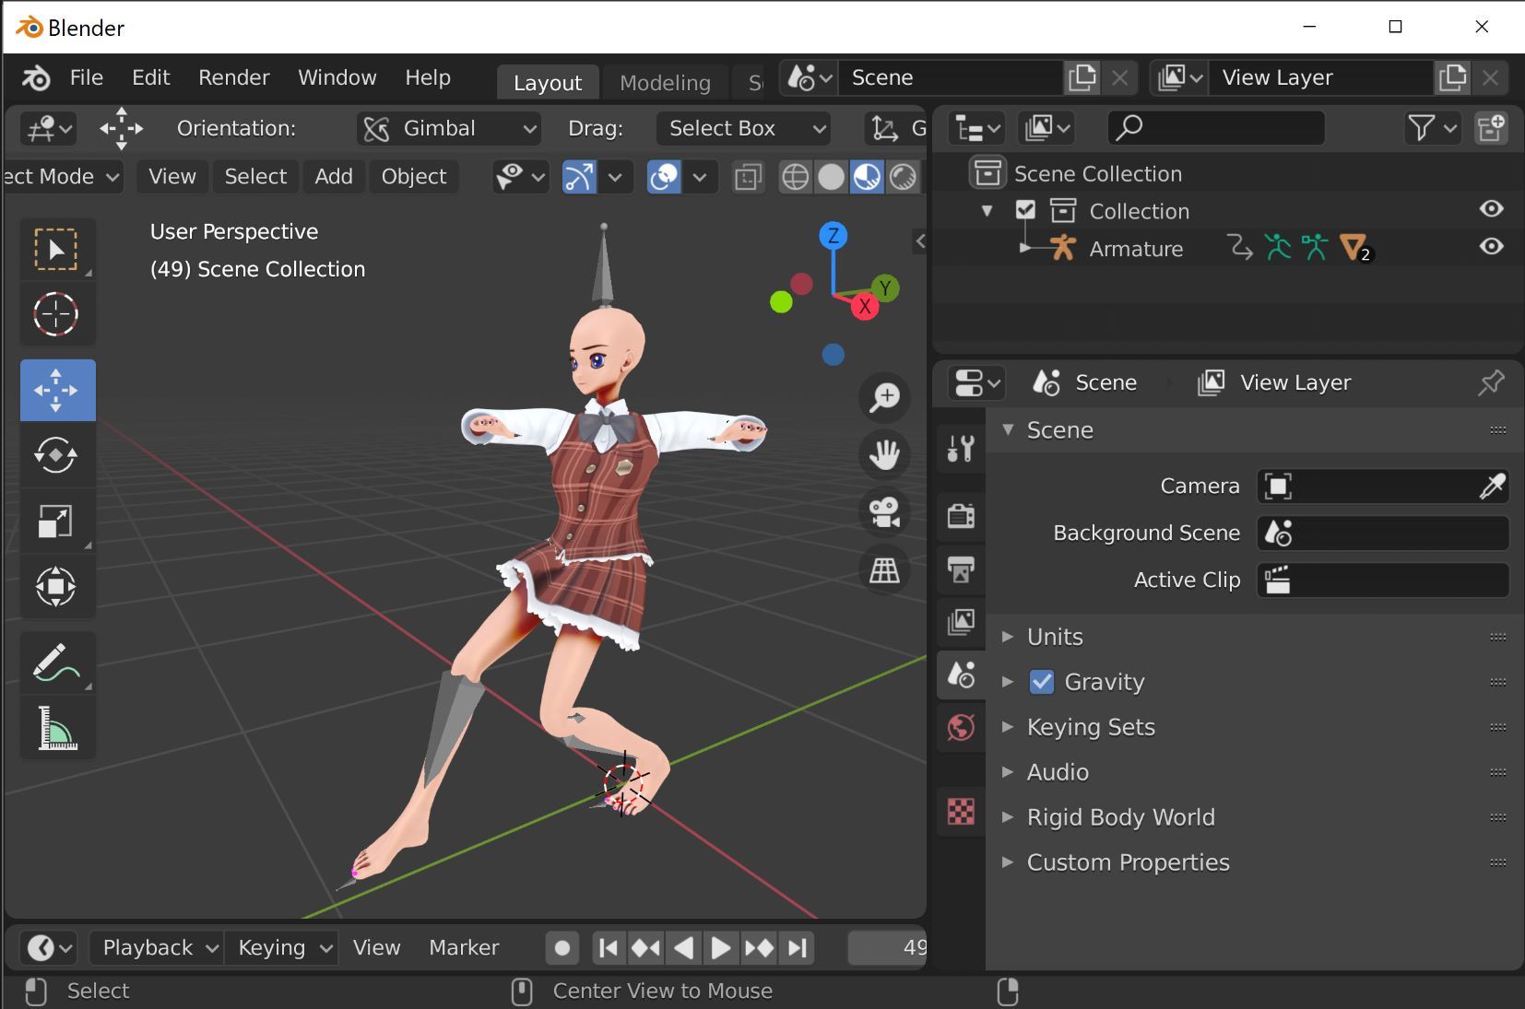Viewport: 1525px width, 1009px height.
Task: Uncheck the Gravity checkbox
Action: [x=1042, y=682]
